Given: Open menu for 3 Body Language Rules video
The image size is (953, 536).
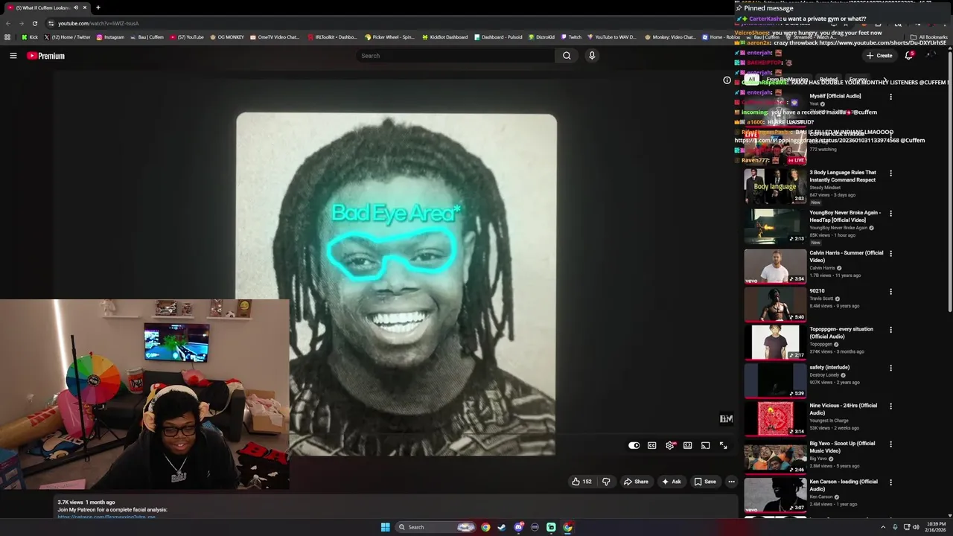Looking at the screenshot, I should [890, 173].
